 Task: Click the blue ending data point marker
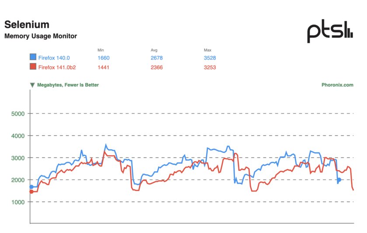click(339, 180)
